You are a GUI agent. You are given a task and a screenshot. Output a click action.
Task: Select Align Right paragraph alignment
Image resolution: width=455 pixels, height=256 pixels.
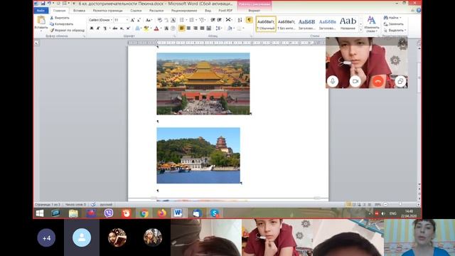pyautogui.click(x=196, y=28)
